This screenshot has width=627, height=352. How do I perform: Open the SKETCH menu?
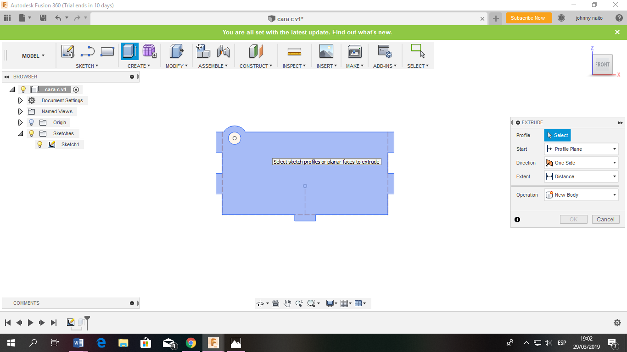coord(87,66)
